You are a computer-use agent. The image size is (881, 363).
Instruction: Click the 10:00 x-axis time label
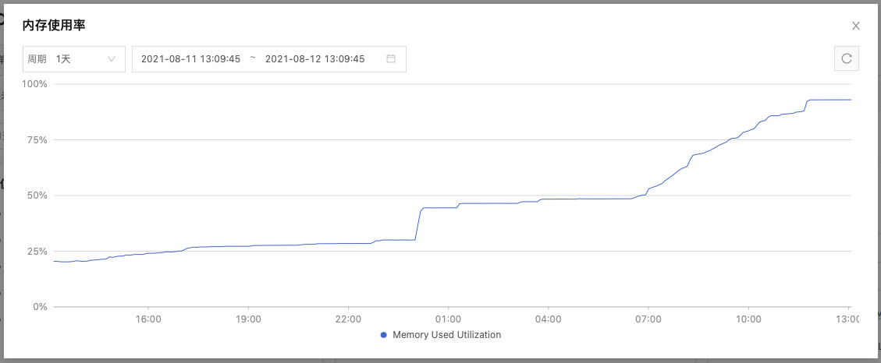(x=748, y=319)
